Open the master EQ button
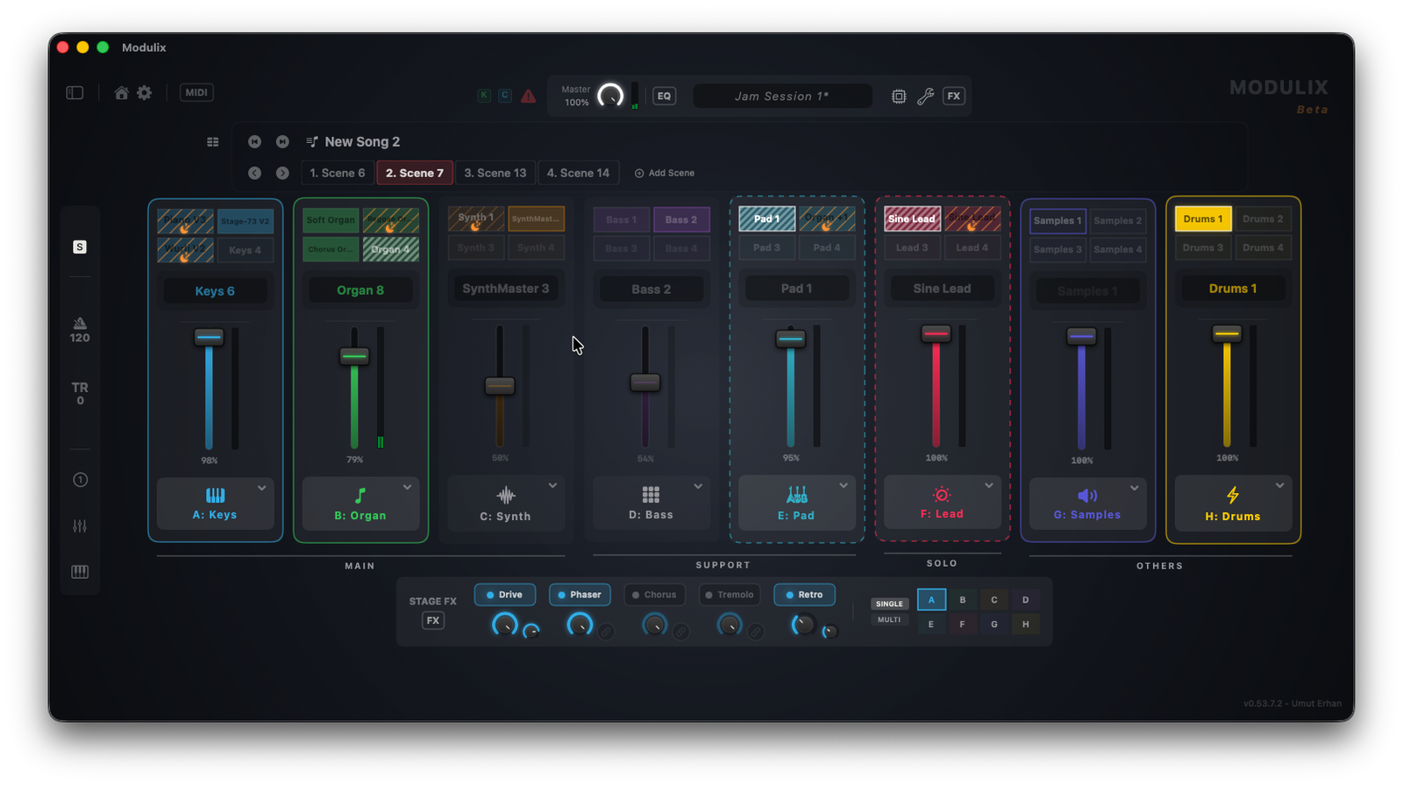1403x786 pixels. click(x=665, y=96)
